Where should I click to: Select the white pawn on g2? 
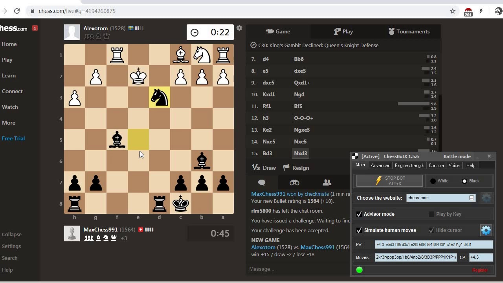click(96, 76)
